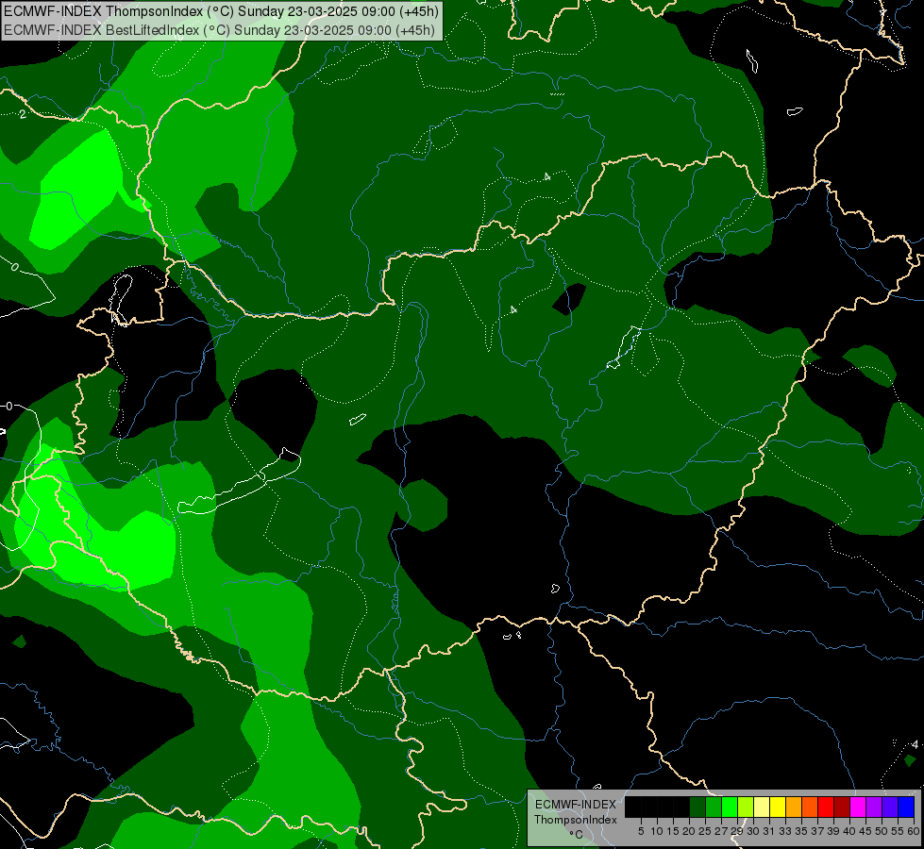Screen dimensions: 924x849
Task: Click the legend tick value '45'
Action: (865, 831)
